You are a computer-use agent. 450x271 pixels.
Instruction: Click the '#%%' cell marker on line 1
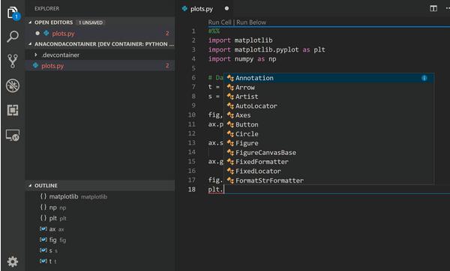pyautogui.click(x=214, y=31)
